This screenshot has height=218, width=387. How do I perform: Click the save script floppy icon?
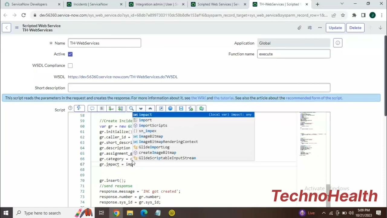[x=181, y=108]
